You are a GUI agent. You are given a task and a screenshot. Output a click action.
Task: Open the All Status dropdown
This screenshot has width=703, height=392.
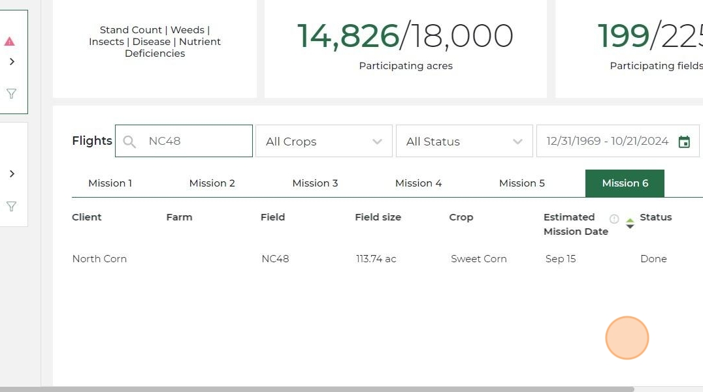(464, 142)
